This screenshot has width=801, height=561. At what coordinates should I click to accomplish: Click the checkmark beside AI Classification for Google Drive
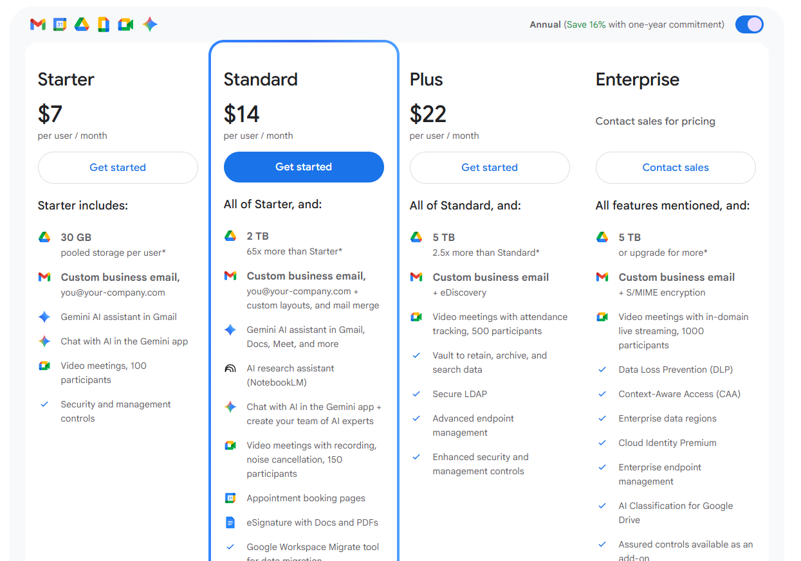(x=602, y=506)
